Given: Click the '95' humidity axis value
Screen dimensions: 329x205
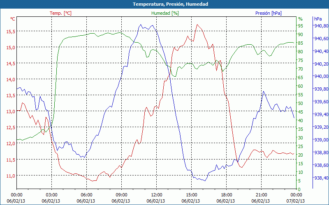Looking at the screenshot, I should click(x=301, y=26).
